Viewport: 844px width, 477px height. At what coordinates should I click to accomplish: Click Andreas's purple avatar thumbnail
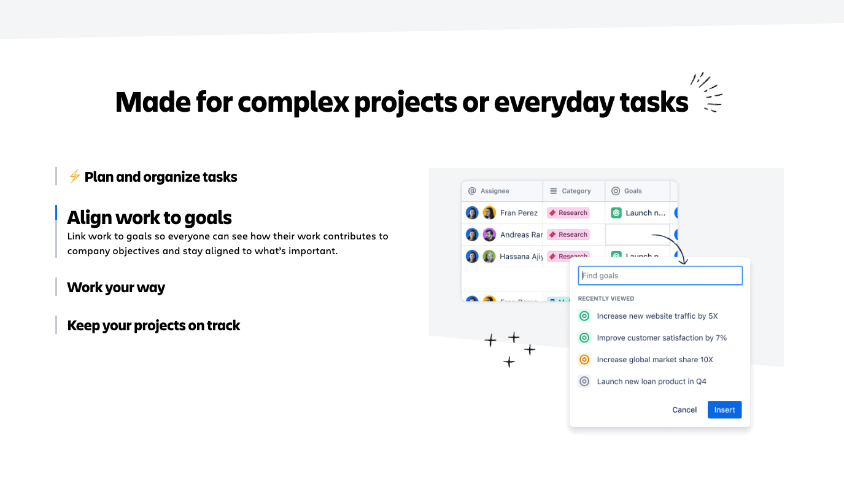point(489,235)
